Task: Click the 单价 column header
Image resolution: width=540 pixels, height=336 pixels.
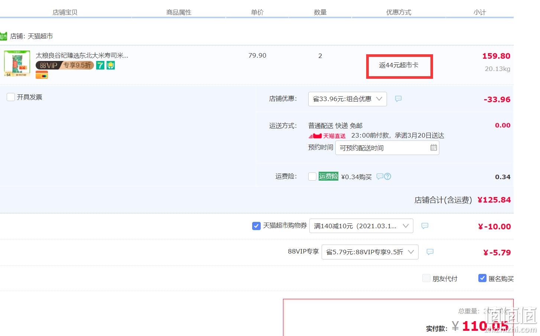Action: (x=257, y=12)
